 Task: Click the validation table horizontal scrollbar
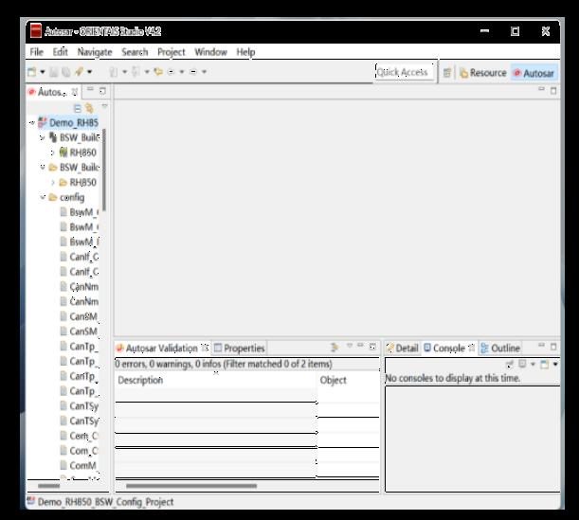pyautogui.click(x=191, y=486)
